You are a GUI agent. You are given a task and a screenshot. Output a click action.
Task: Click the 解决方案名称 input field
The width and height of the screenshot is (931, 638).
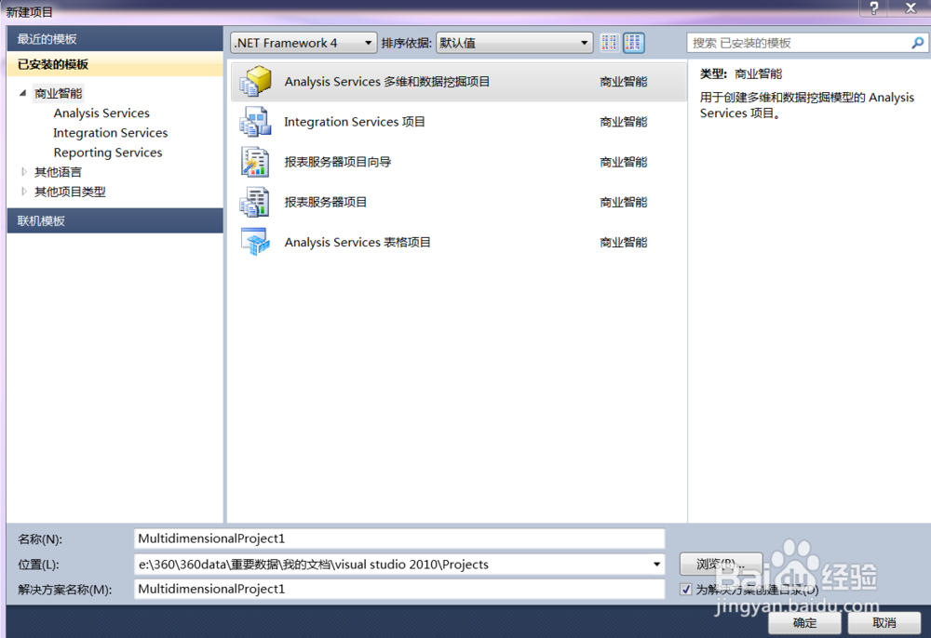[399, 589]
